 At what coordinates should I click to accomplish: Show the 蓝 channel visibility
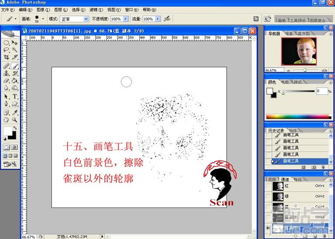268,207
